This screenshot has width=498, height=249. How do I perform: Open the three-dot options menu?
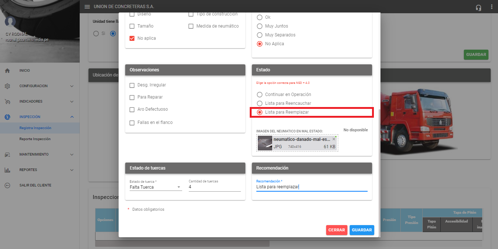491,7
